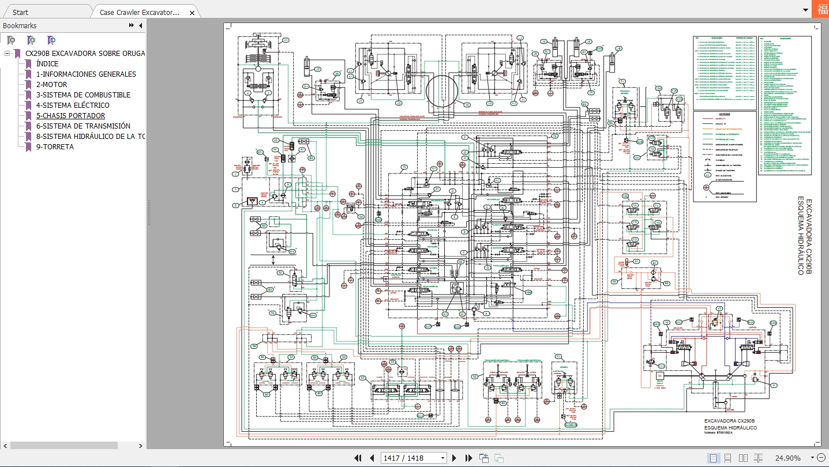
Task: Open the ÍNDICE bookmark
Action: (x=47, y=64)
